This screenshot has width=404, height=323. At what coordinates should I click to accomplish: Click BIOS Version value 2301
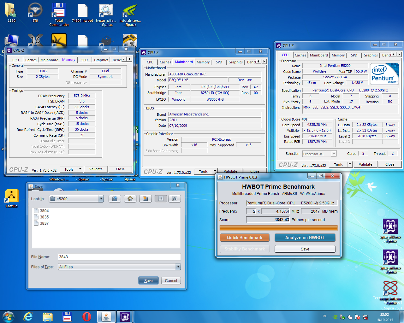(x=215, y=120)
